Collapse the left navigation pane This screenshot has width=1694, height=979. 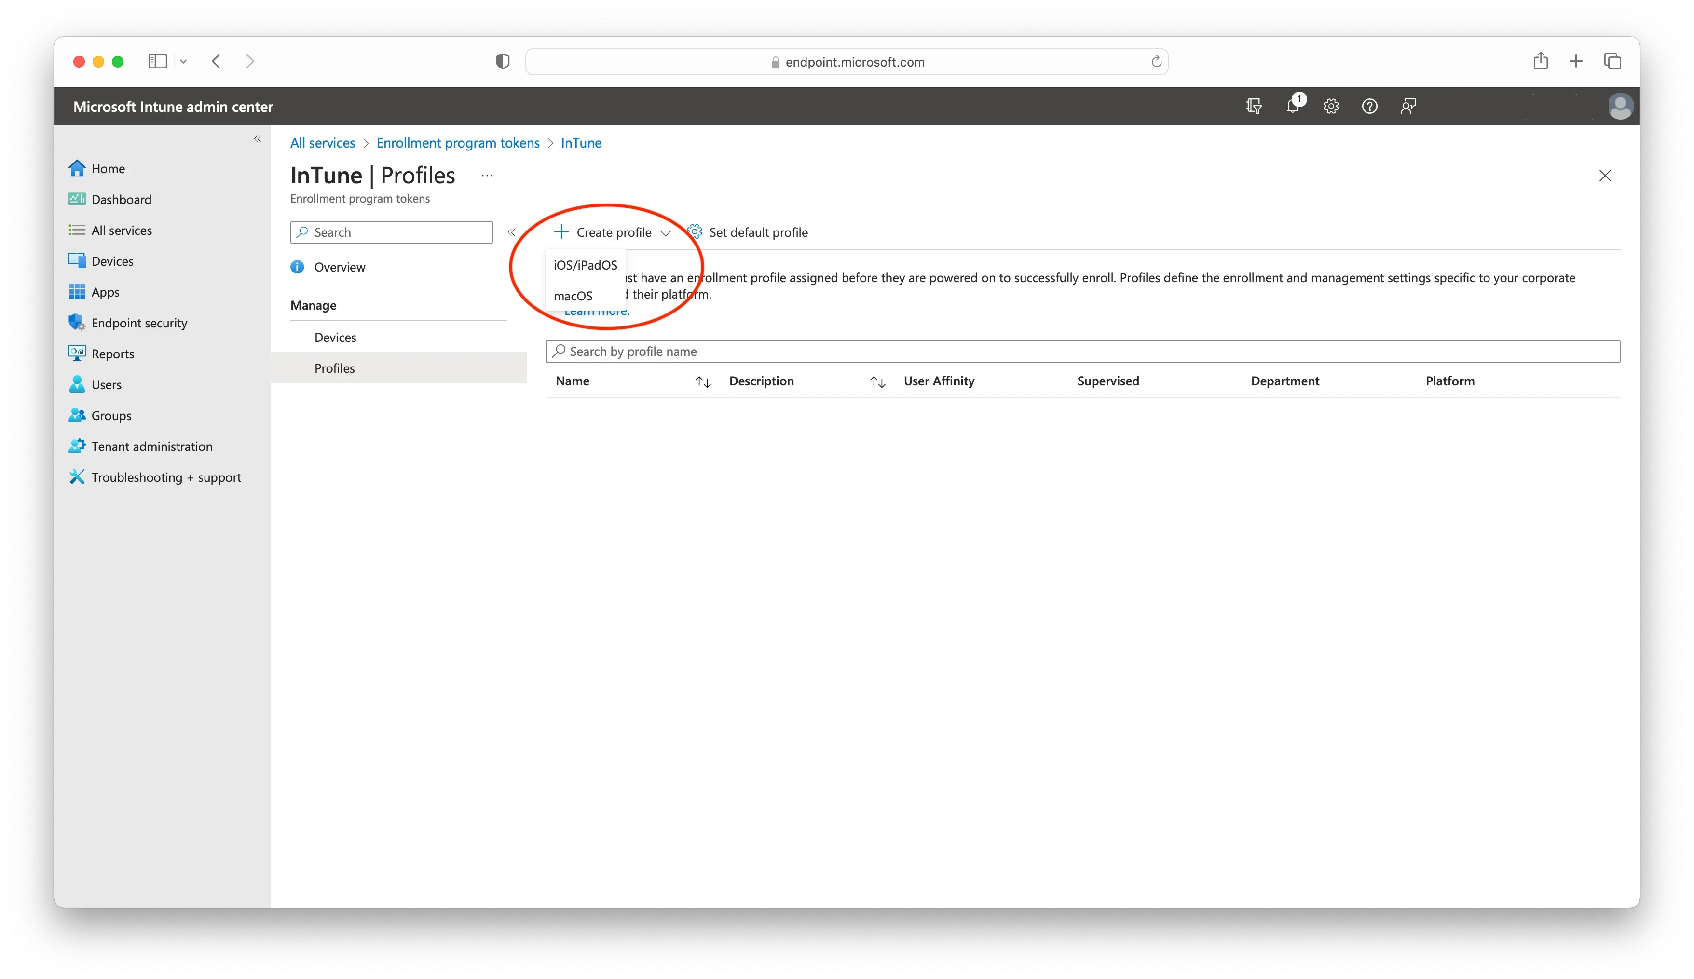click(258, 139)
